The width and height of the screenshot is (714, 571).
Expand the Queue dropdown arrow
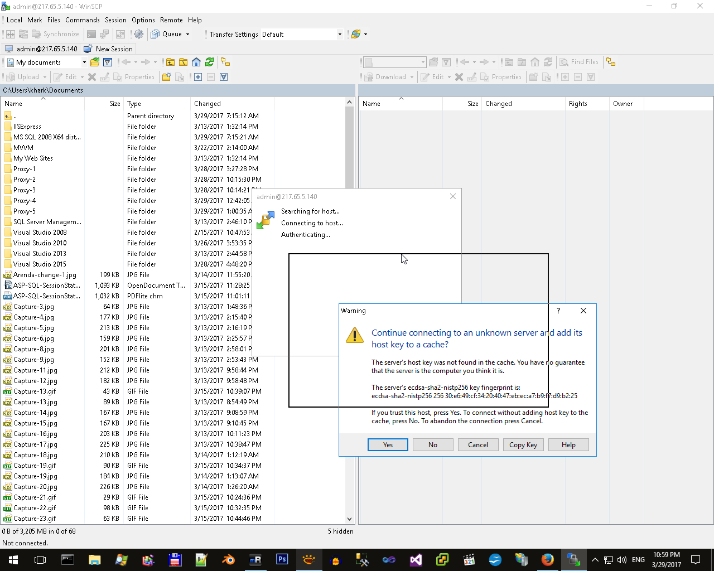click(x=187, y=34)
